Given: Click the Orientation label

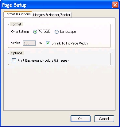Looking at the screenshot, I should tap(20, 32).
